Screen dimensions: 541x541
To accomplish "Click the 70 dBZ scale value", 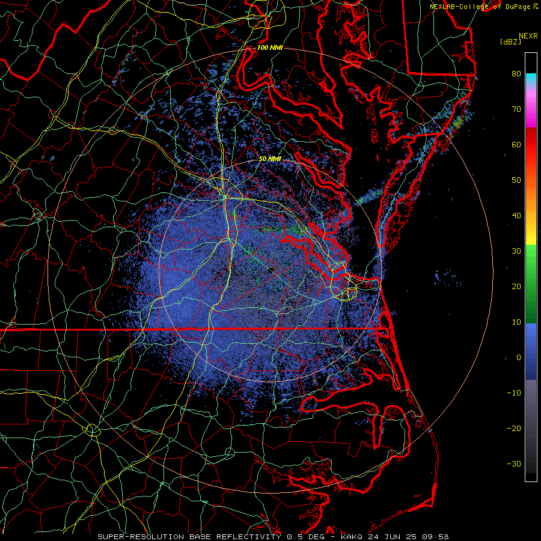I will [x=516, y=109].
